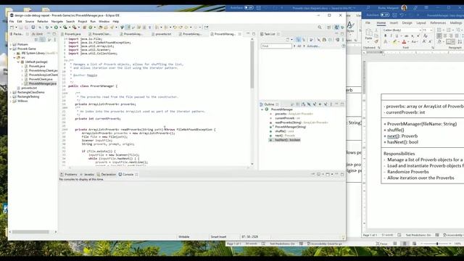Click the Search magnifier icon in Eclipse toolbar
Image resolution: width=464 pixels, height=261 pixels.
pyautogui.click(x=320, y=28)
